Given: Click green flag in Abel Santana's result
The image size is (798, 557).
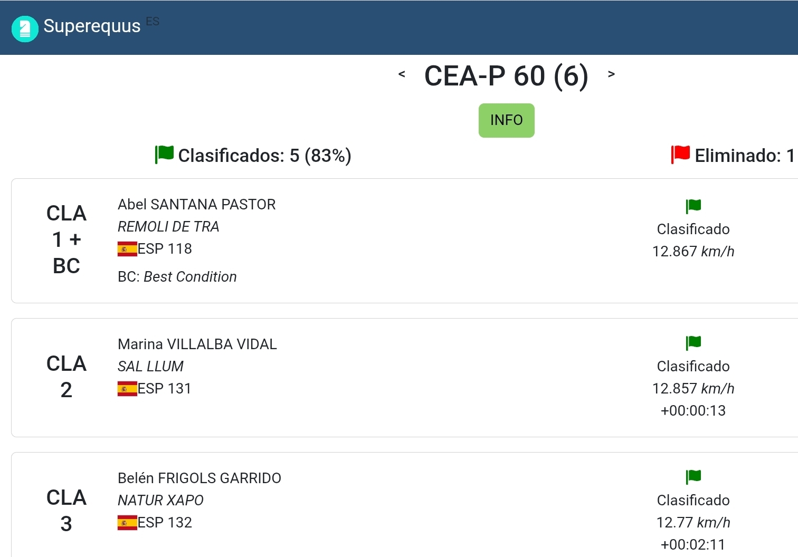Looking at the screenshot, I should click(x=693, y=206).
